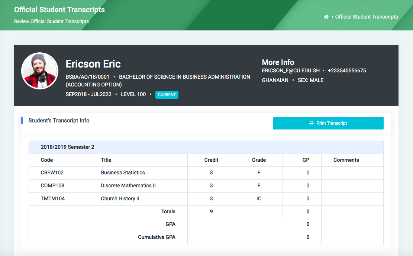Click the Title column header

(106, 160)
